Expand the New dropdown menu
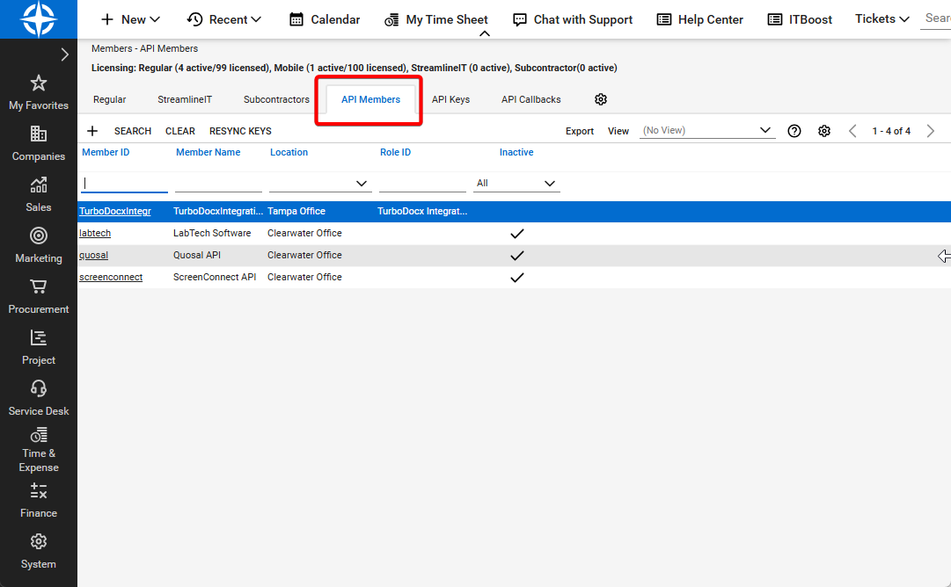This screenshot has width=951, height=587. tap(130, 19)
